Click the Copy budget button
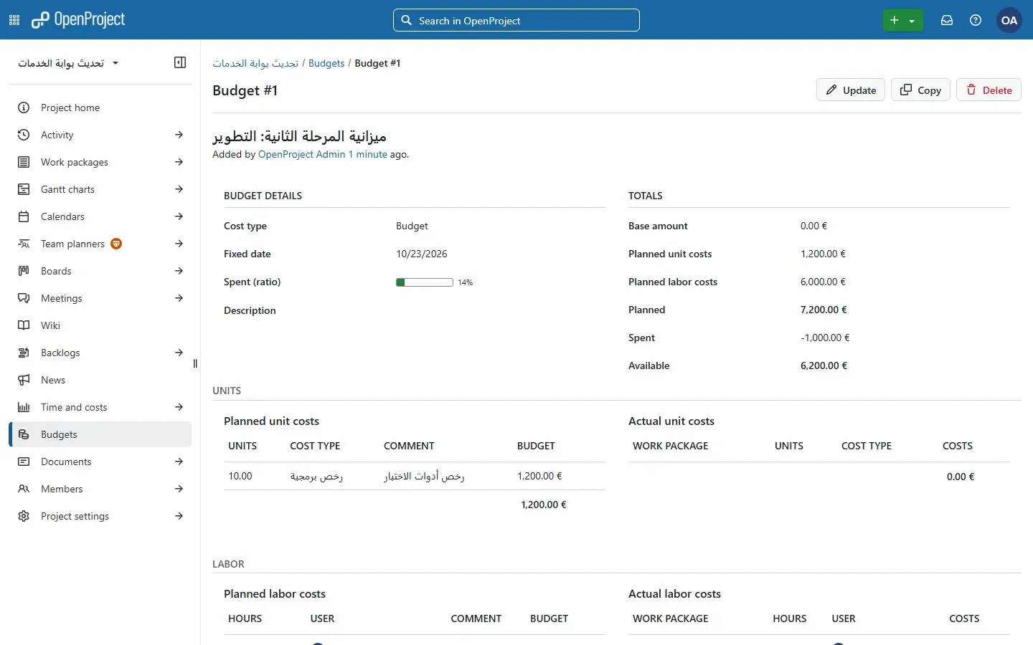The image size is (1033, 645). click(920, 90)
